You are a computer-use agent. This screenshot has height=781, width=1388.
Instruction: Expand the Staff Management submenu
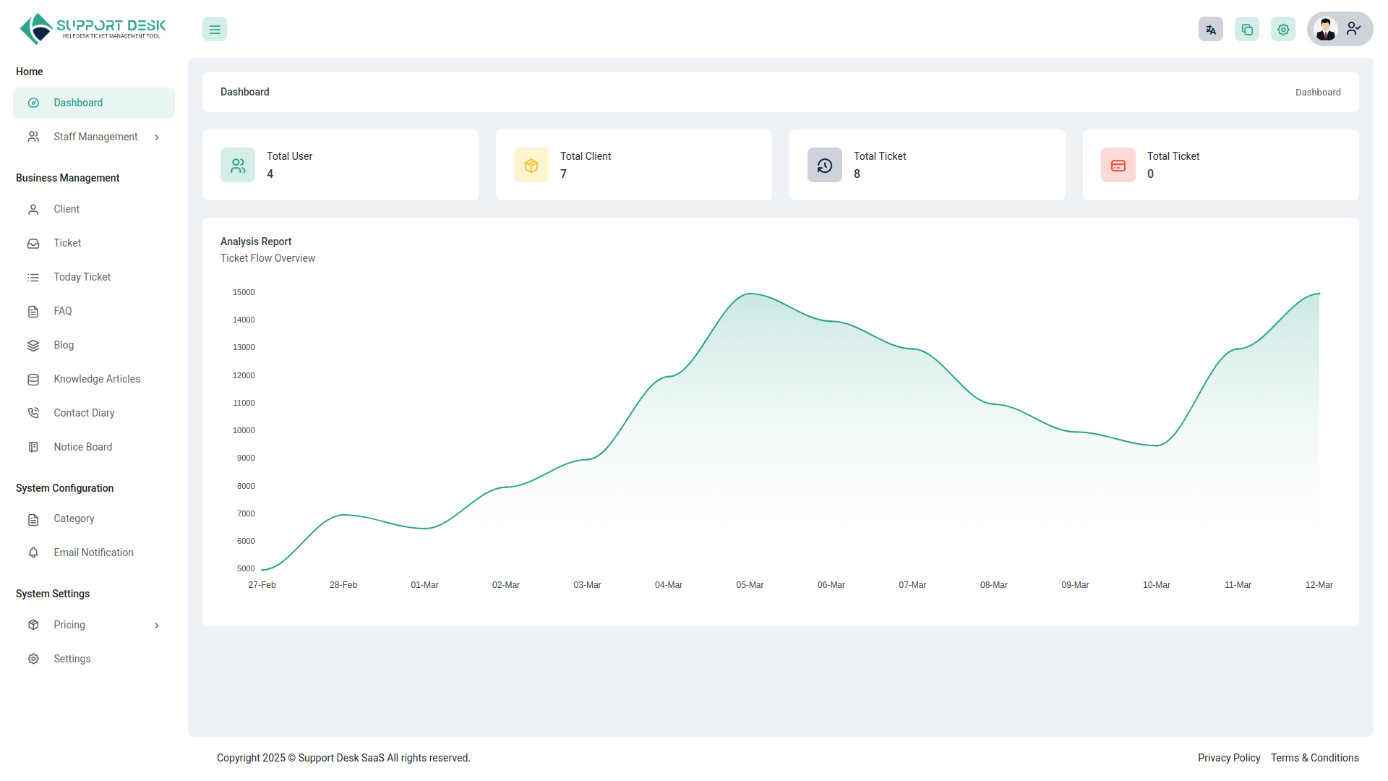pos(157,137)
